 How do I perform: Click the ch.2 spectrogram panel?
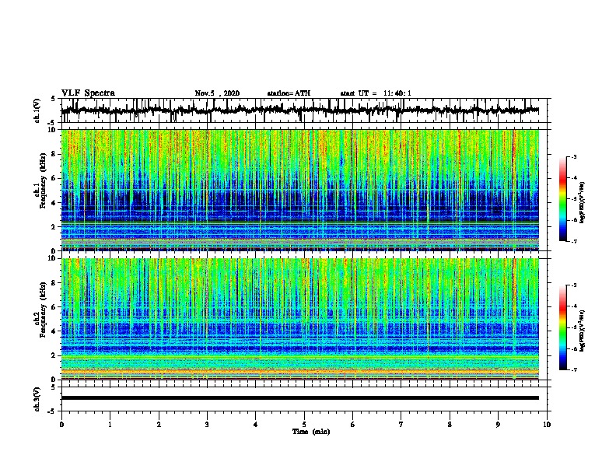(300, 319)
